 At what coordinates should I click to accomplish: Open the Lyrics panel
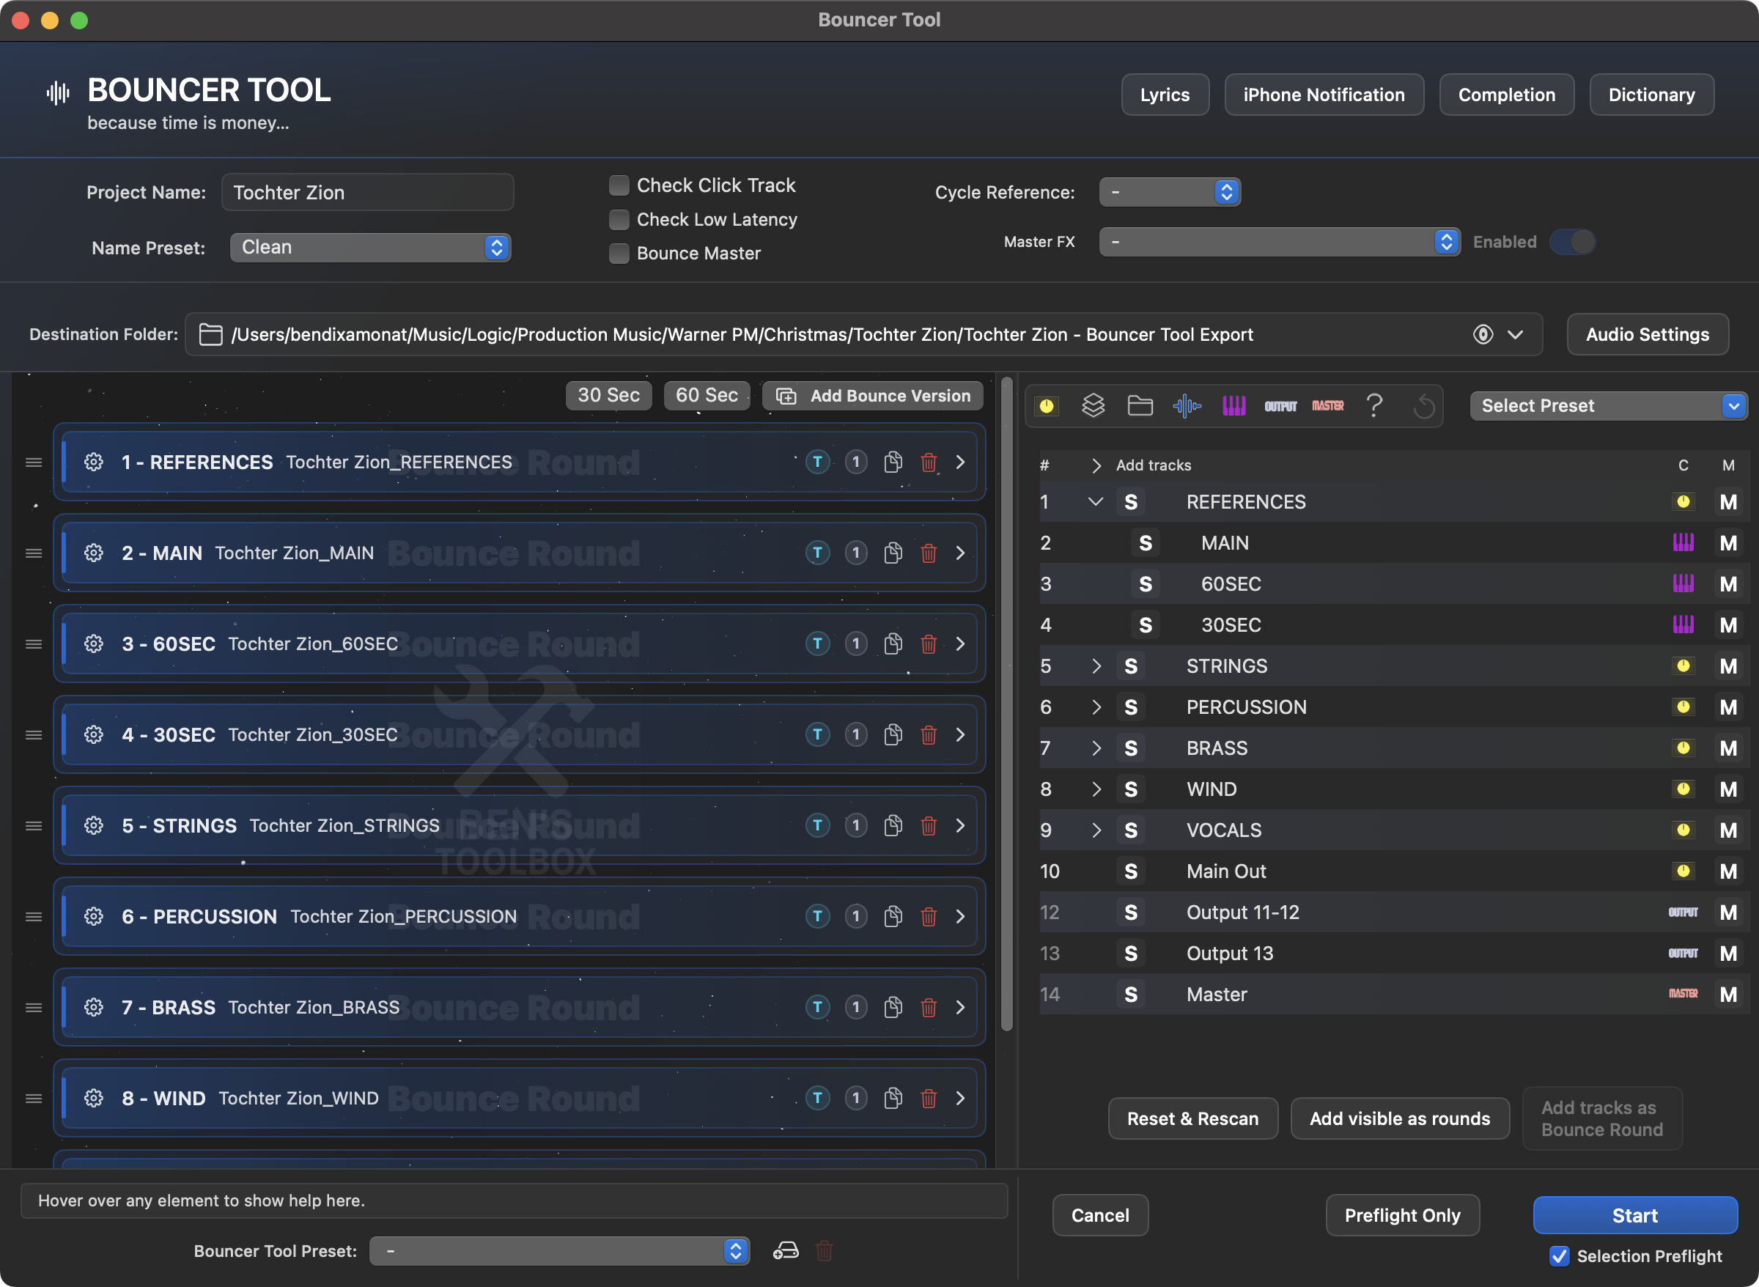coord(1165,95)
